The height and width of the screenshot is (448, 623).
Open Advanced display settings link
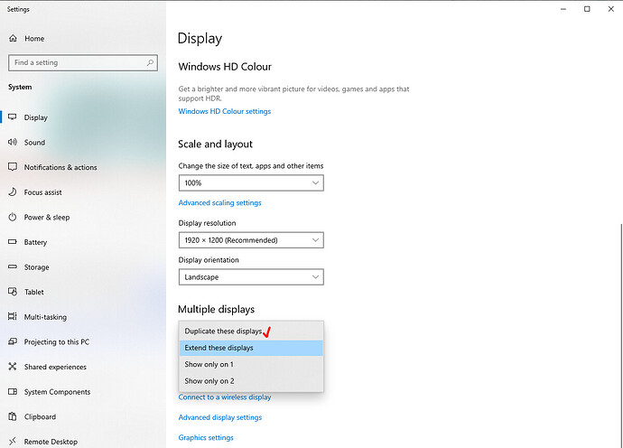[x=220, y=417]
